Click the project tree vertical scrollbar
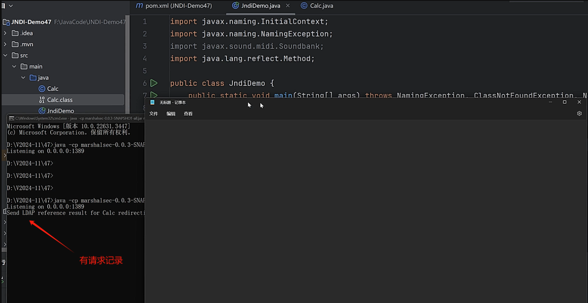This screenshot has height=303, width=588. (127, 65)
